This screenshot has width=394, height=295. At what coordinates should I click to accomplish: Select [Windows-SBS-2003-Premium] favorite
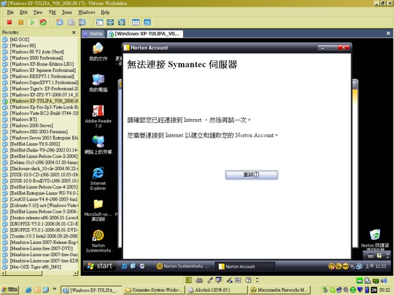(x=39, y=132)
